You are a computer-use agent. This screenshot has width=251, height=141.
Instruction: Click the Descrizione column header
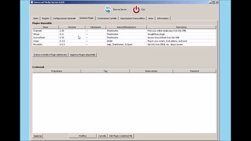pyautogui.click(x=181, y=27)
